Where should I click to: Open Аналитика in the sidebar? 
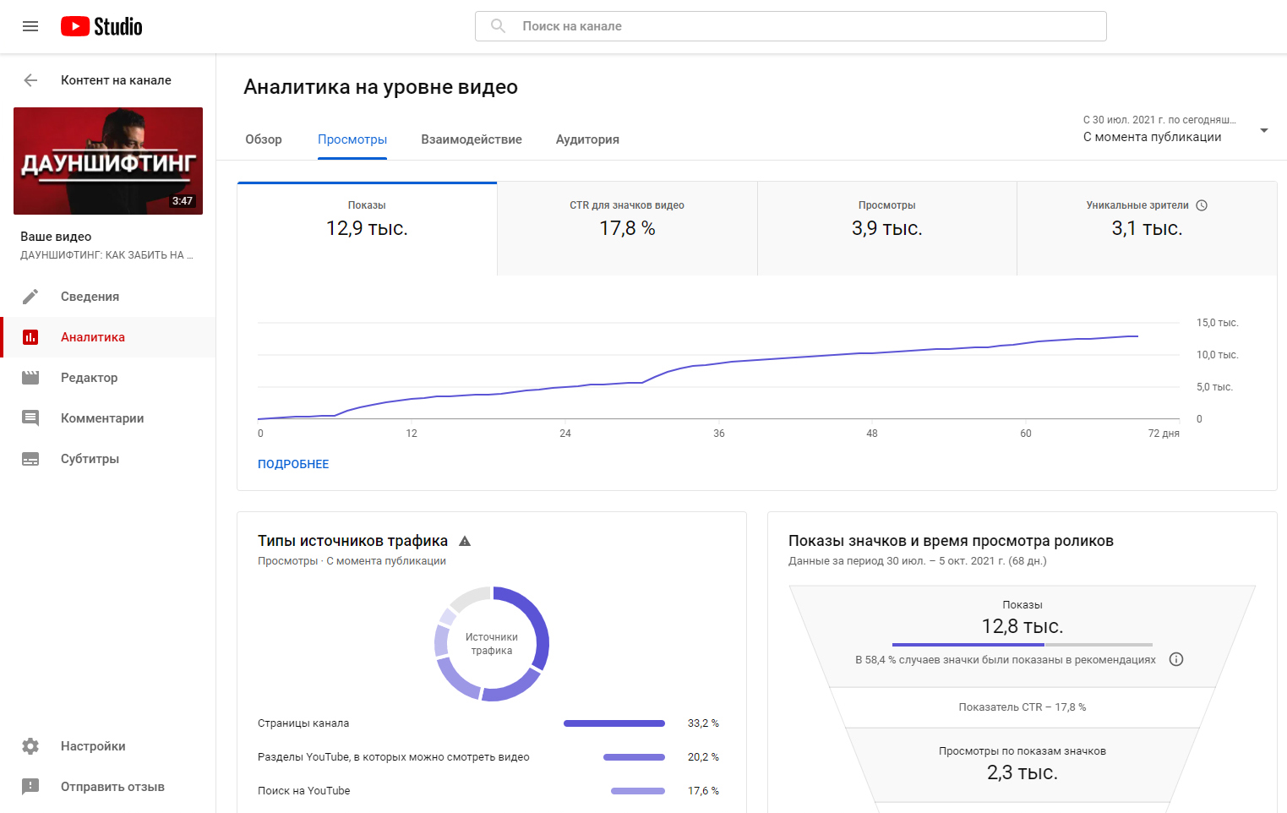108,337
